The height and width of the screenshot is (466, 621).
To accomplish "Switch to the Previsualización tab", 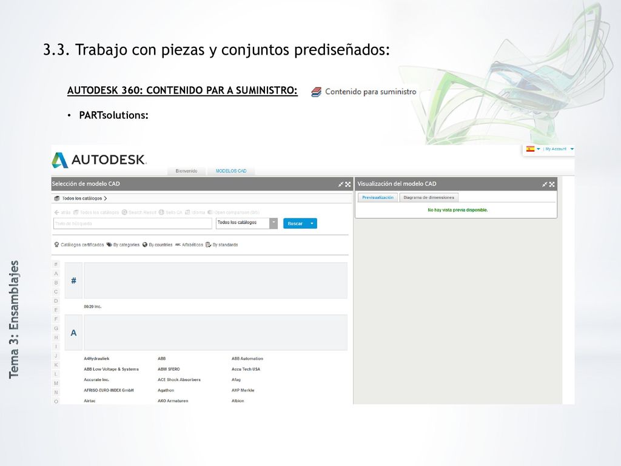I will (378, 197).
